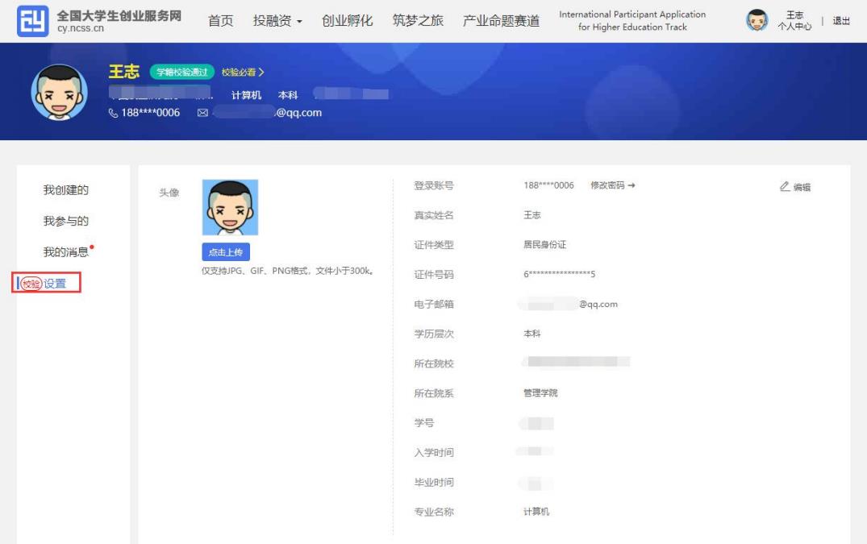Open 我的消息 in the sidebar
This screenshot has height=544, width=867.
pos(65,252)
